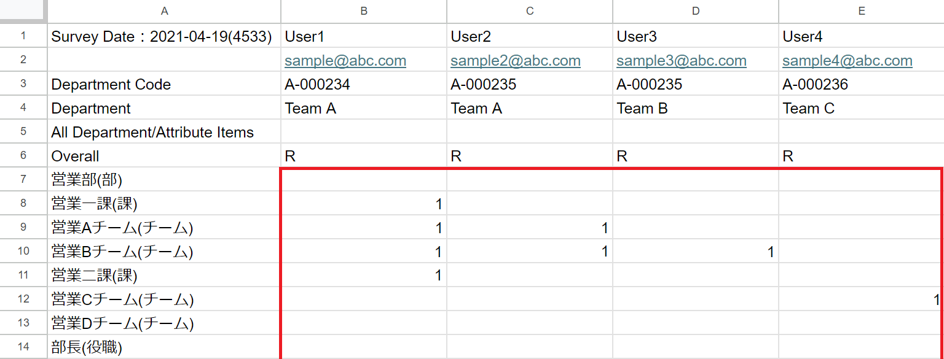Select column A header
The height and width of the screenshot is (359, 944).
[164, 11]
